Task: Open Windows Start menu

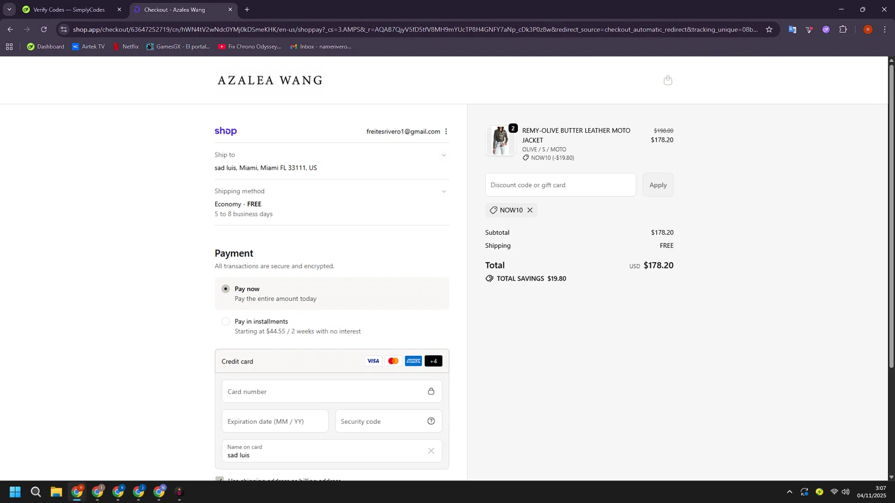Action: (x=16, y=492)
